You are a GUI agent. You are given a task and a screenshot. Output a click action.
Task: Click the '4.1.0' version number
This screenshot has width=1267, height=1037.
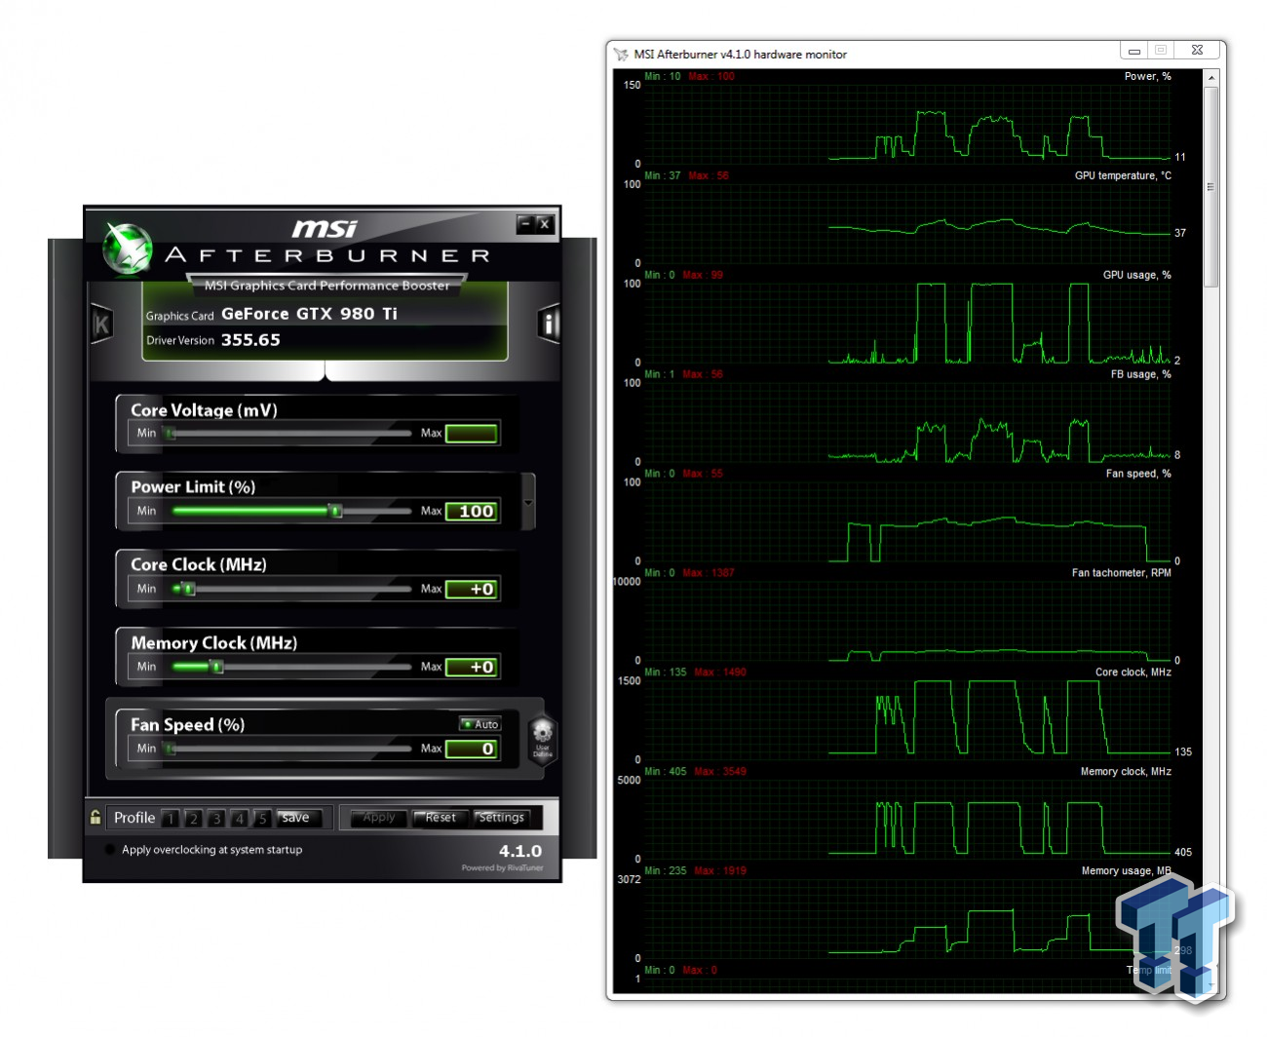click(520, 852)
